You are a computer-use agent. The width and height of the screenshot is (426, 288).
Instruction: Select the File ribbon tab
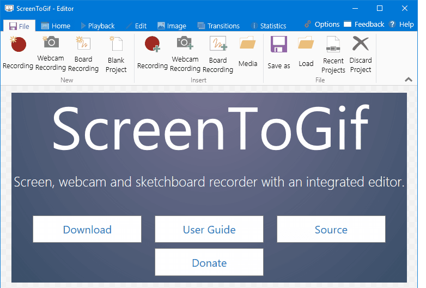point(19,26)
